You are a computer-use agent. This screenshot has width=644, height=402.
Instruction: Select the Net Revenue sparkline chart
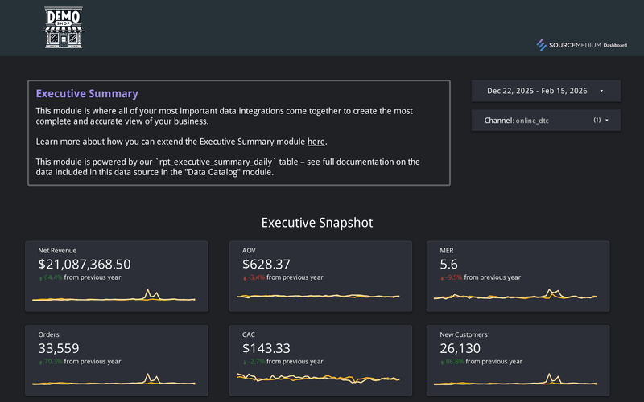(115, 297)
